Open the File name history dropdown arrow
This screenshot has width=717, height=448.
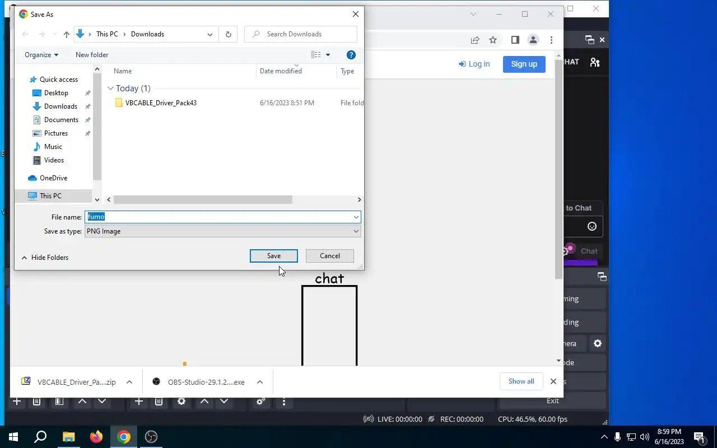point(356,217)
